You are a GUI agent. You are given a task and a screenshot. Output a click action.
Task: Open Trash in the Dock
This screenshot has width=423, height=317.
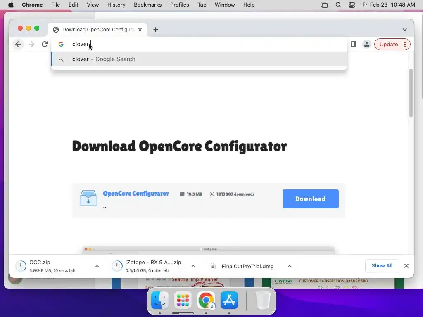tap(263, 300)
